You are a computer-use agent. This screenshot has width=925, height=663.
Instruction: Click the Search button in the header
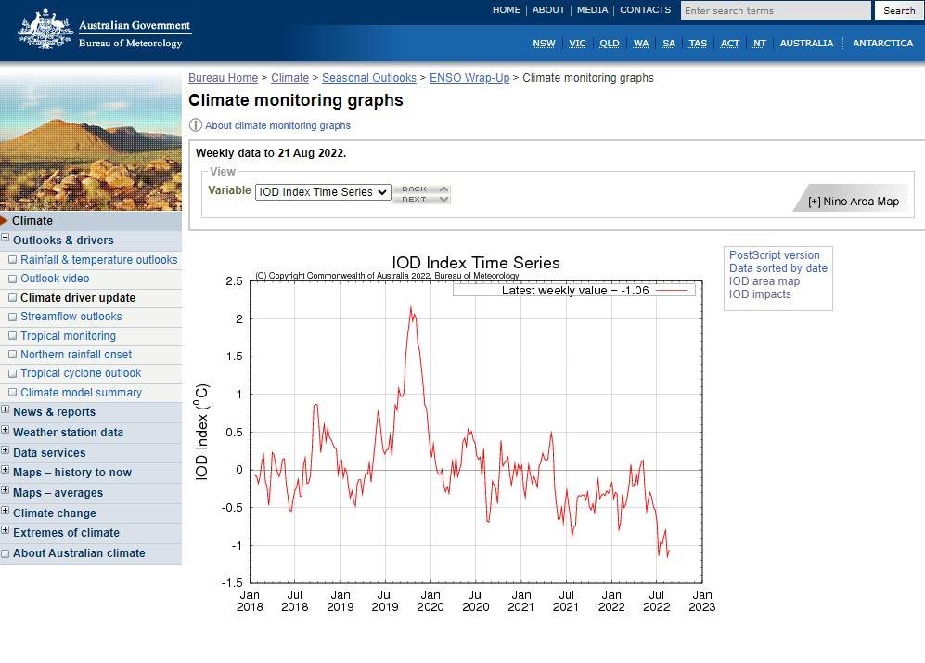tap(898, 11)
